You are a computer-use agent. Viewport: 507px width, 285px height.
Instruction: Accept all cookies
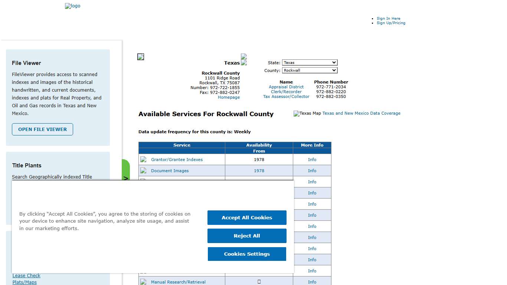tap(246, 217)
